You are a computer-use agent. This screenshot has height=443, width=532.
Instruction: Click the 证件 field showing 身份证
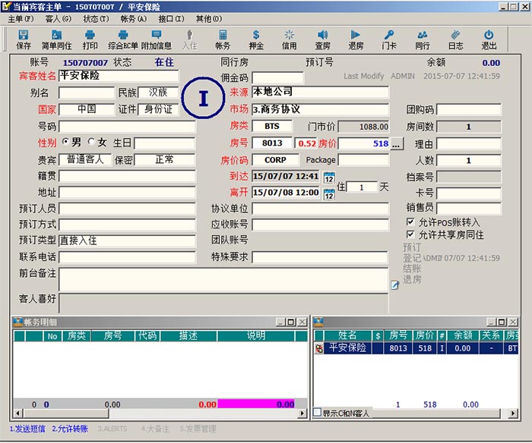158,109
